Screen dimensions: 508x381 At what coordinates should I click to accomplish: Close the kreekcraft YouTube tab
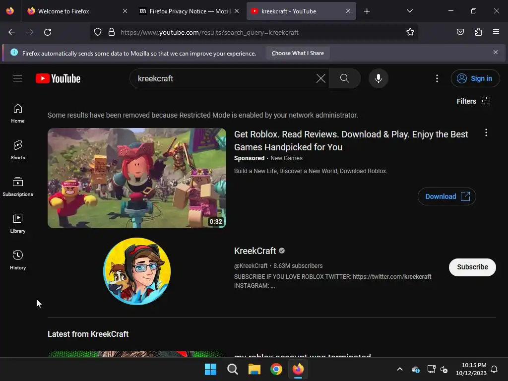(x=348, y=11)
